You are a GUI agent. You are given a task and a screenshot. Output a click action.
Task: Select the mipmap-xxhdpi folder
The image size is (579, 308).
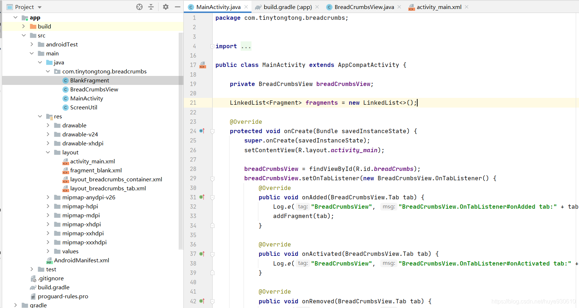(x=83, y=233)
